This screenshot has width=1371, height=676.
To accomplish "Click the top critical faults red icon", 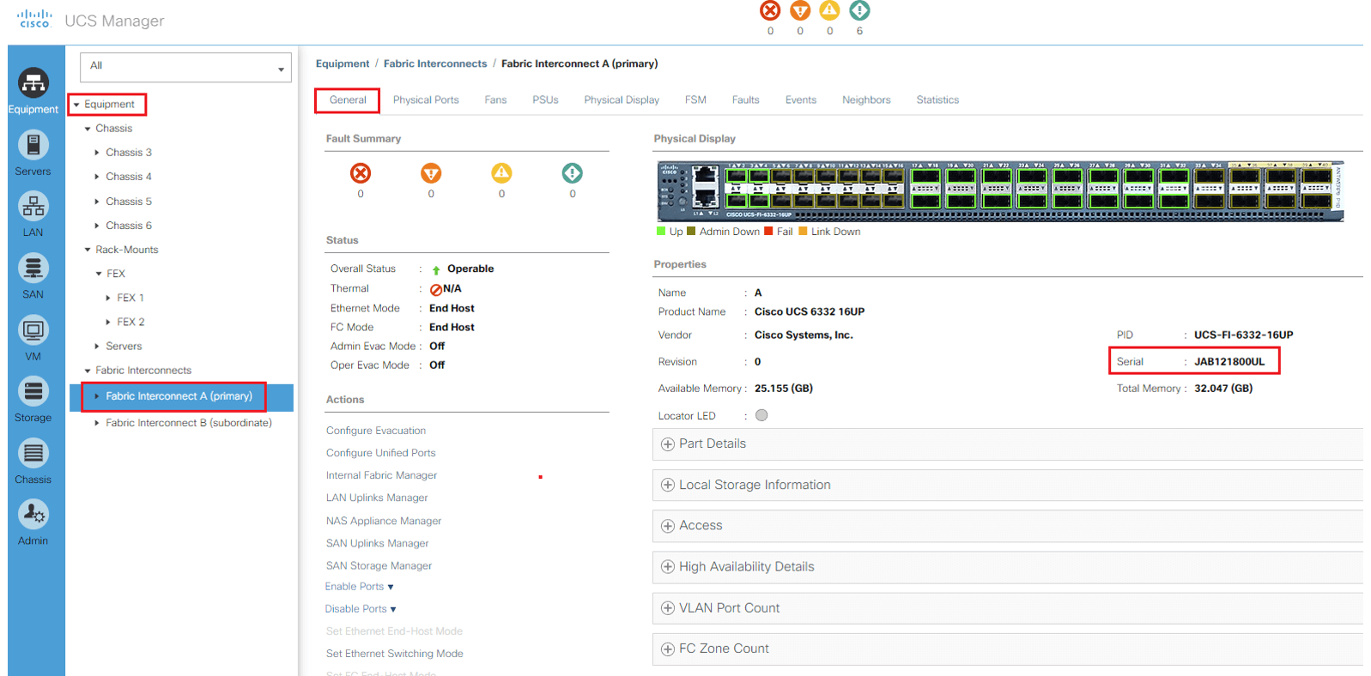I will click(770, 10).
